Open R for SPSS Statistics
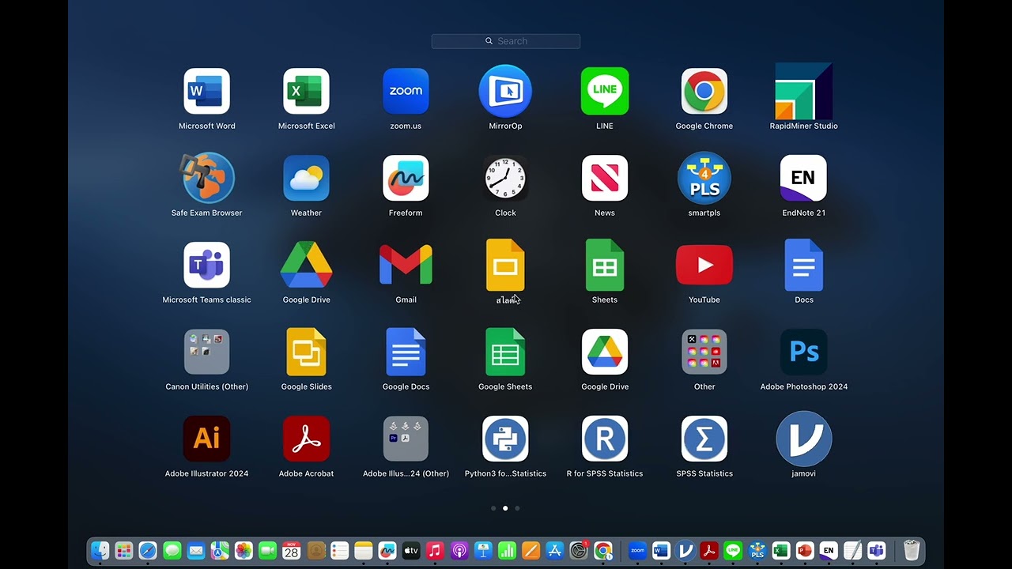 pyautogui.click(x=605, y=439)
